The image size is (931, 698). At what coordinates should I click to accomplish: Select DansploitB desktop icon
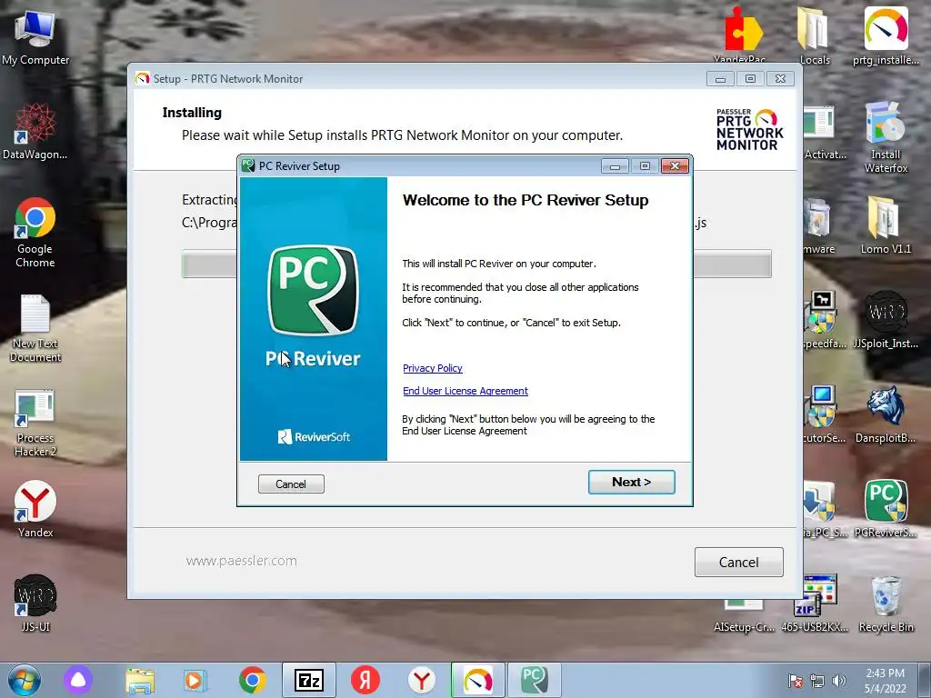[886, 414]
